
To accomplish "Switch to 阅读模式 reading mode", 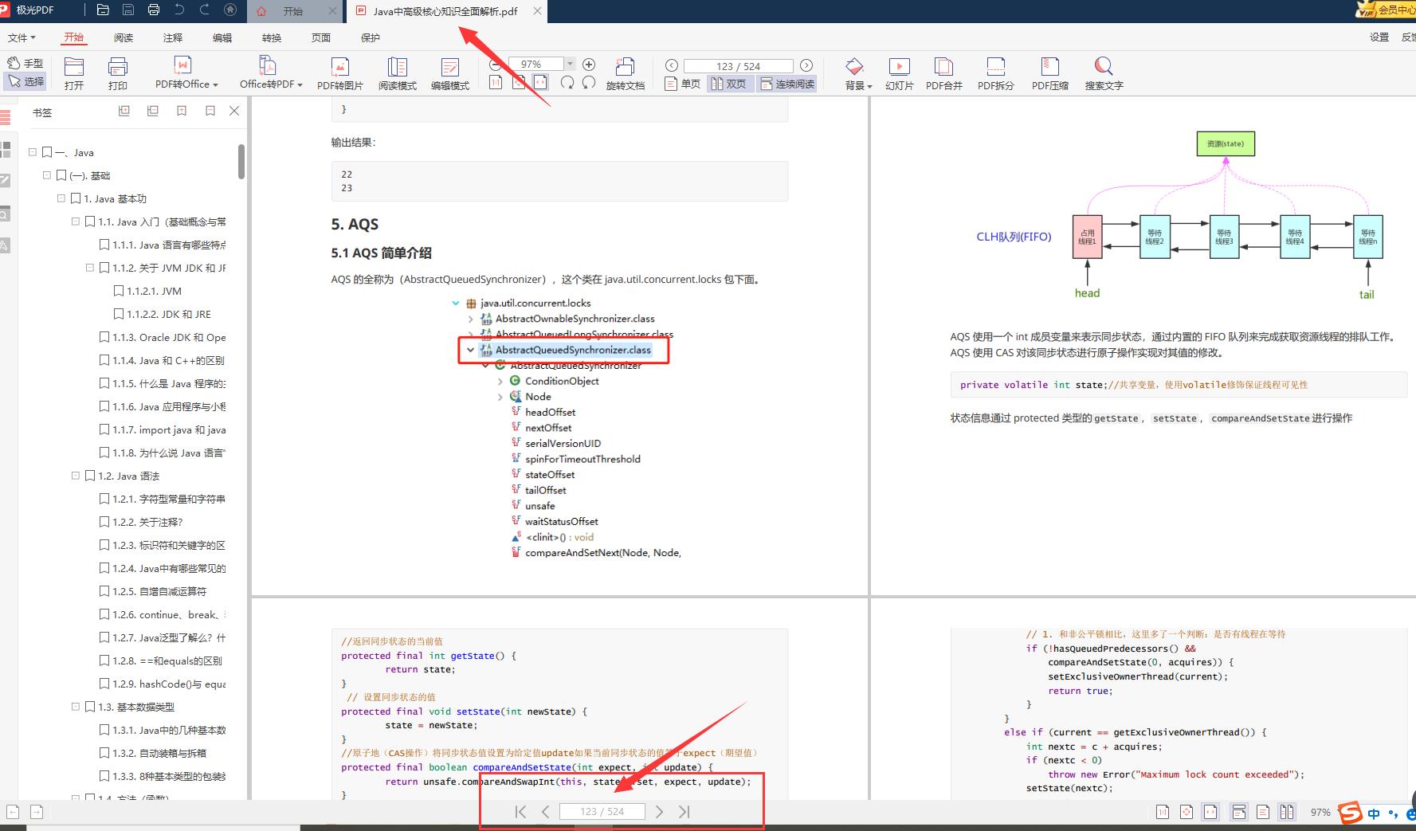I will (398, 73).
